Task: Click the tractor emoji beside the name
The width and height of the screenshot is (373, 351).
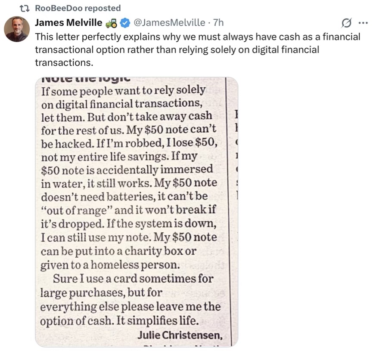Action: (x=111, y=22)
